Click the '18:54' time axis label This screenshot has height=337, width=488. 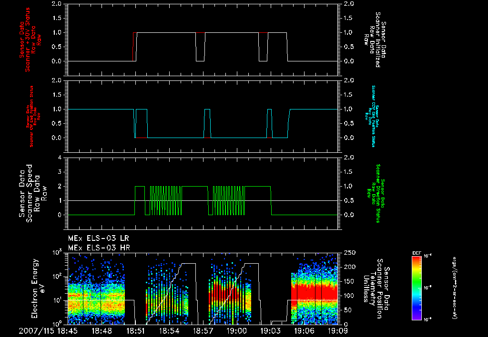click(x=169, y=331)
